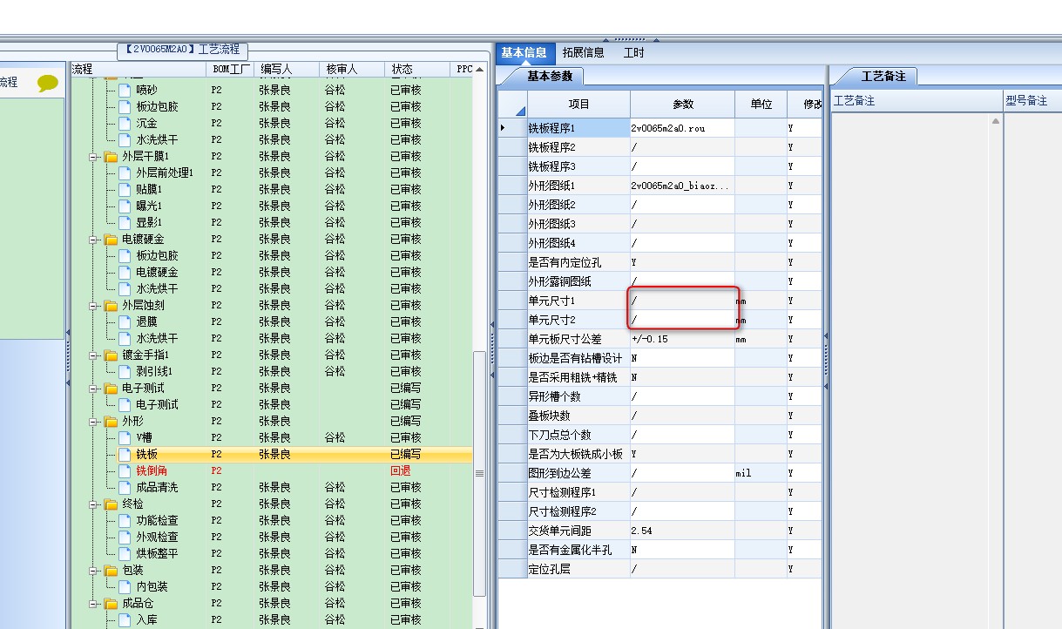
Task: Select the 工艺备注 panel tab
Action: 883,77
